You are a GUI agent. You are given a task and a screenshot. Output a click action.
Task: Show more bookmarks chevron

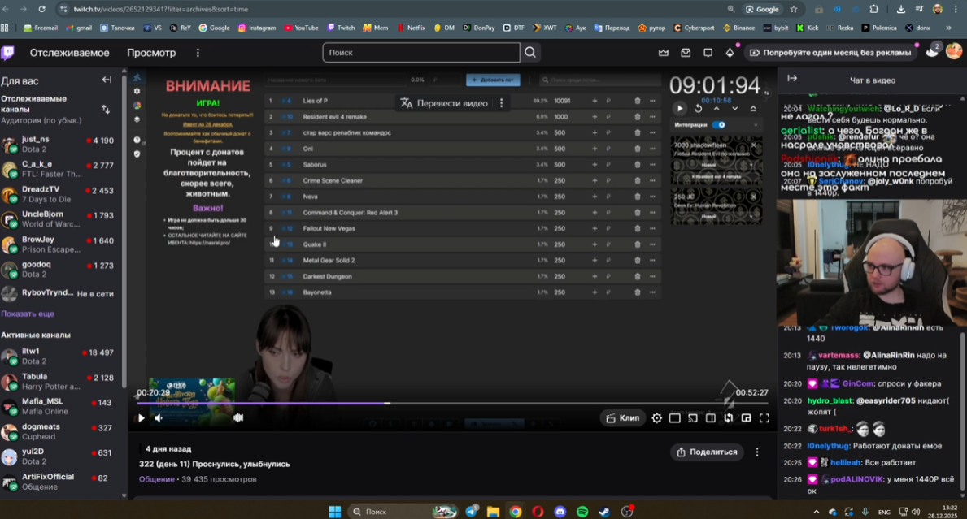(x=948, y=28)
